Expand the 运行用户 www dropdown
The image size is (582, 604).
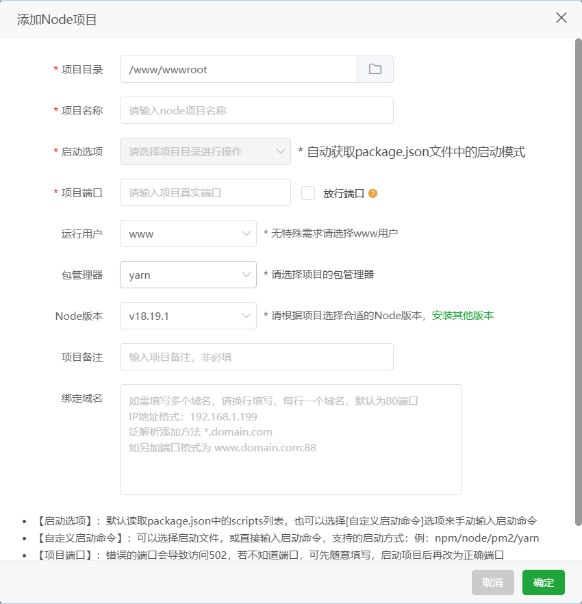click(x=188, y=234)
